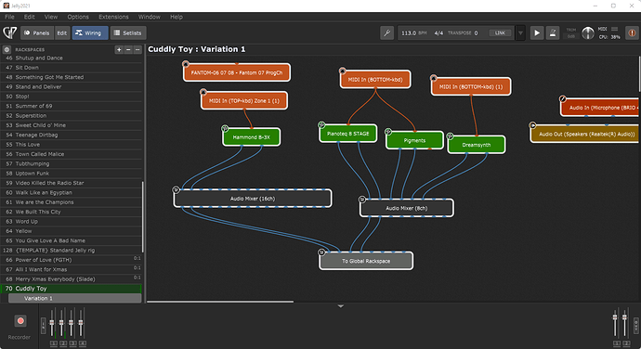Screen dimensions: 641x349
Task: Select rackspace 53 Sweet Child o' Mine
Action: pos(72,125)
